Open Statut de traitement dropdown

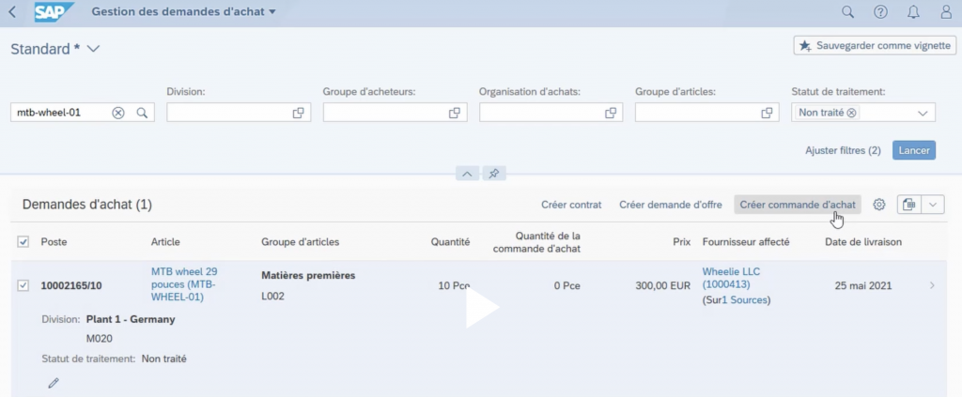pyautogui.click(x=922, y=113)
